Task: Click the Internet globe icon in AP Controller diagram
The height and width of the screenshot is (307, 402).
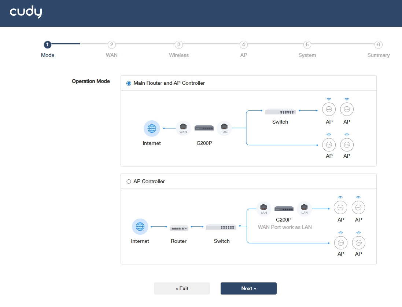Action: click(140, 226)
